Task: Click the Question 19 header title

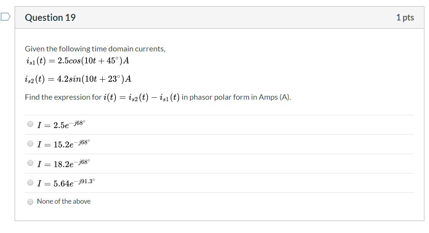Action: (50, 17)
